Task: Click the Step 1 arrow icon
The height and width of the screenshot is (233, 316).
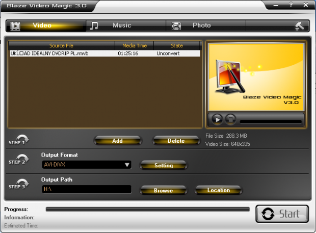Action: point(19,140)
